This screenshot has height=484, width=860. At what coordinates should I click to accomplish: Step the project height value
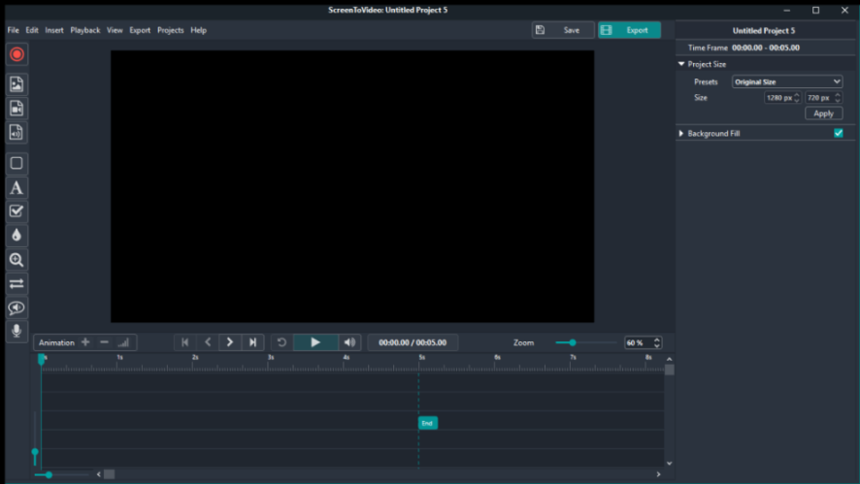tap(838, 98)
